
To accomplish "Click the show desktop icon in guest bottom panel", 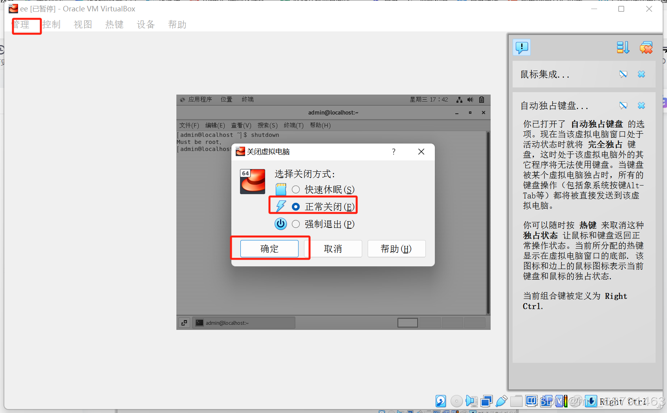I will pos(184,323).
